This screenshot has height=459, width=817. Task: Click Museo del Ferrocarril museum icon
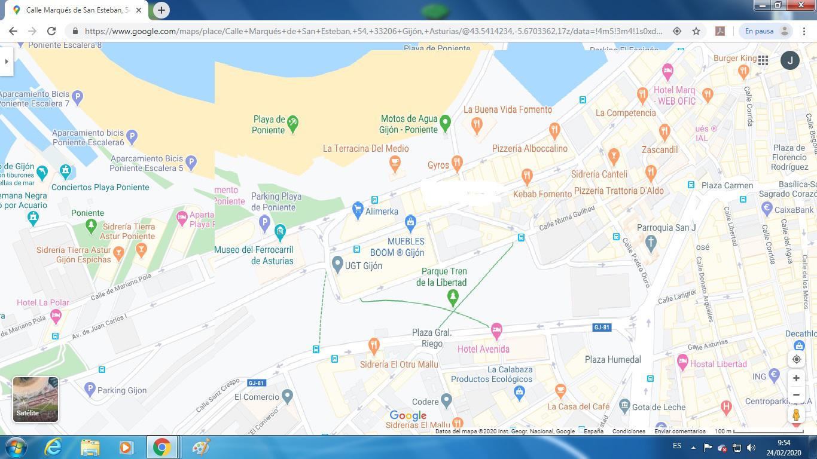click(280, 231)
